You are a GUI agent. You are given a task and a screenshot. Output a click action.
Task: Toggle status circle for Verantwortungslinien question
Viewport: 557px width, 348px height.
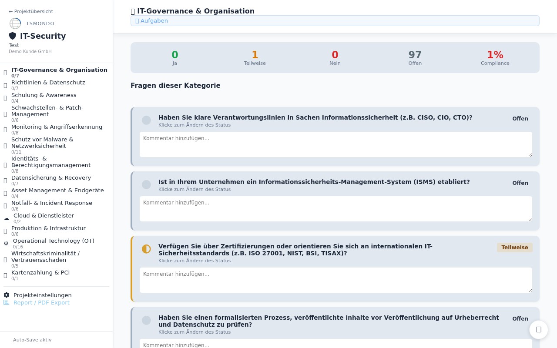[x=146, y=120]
